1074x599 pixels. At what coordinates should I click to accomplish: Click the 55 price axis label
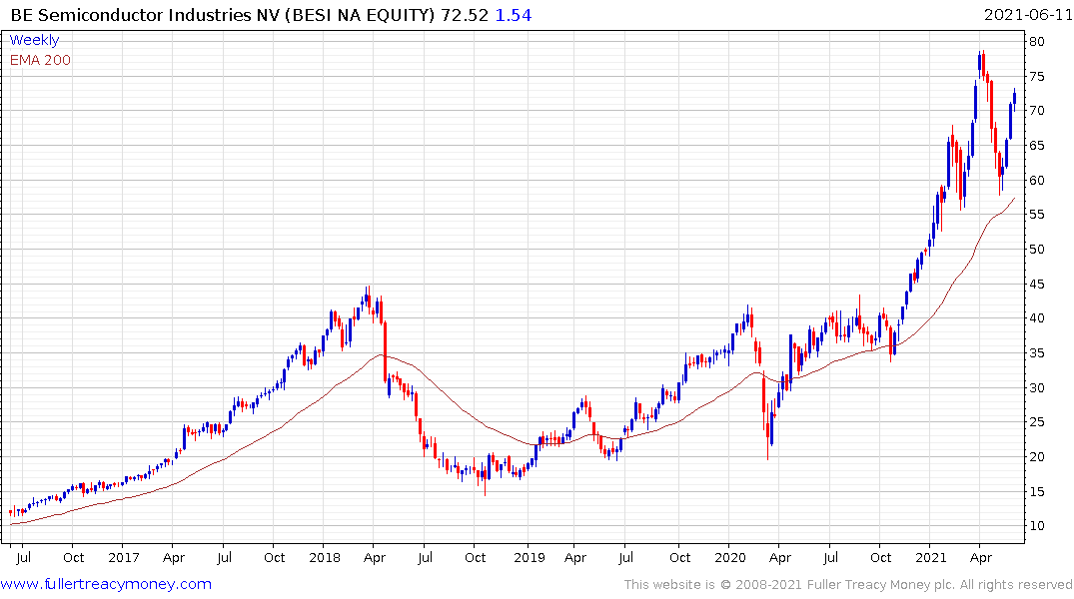[x=1037, y=215]
